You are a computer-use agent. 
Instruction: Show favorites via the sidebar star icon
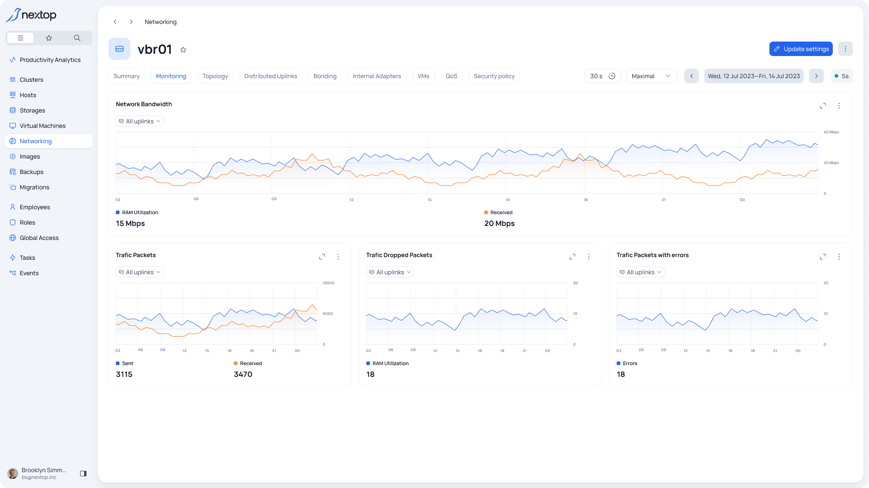tap(49, 38)
